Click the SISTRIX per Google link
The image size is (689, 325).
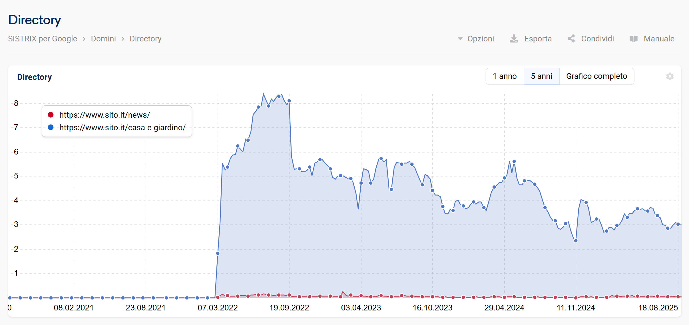click(x=43, y=39)
